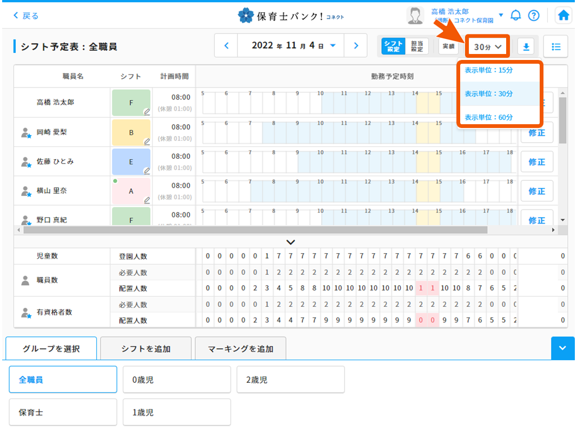Open the list view icon

(555, 47)
